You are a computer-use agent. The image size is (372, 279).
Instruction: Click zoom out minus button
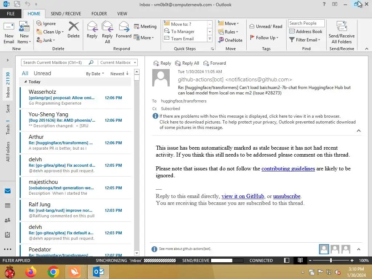(310, 260)
